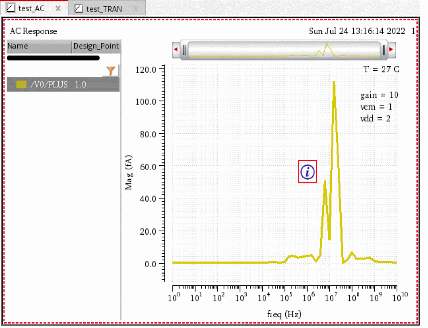Select the /V0/PLUS trace color swatch
The width and height of the screenshot is (428, 328).
pos(21,84)
